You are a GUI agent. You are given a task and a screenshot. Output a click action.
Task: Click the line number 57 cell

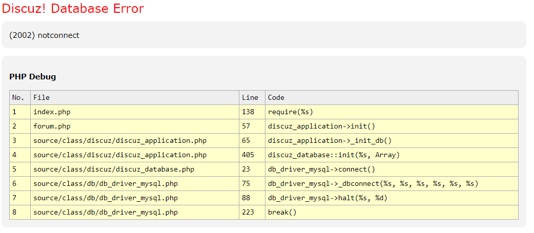coord(252,126)
